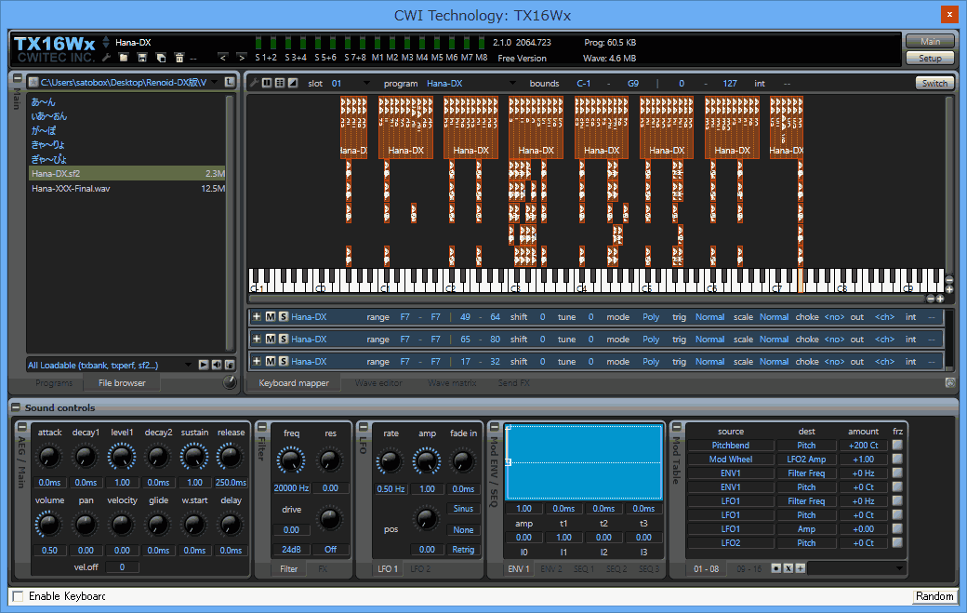
Task: Click the Switch button
Action: point(934,84)
